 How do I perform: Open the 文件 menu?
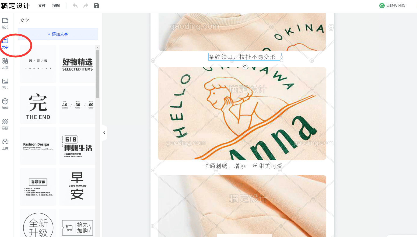pos(42,6)
